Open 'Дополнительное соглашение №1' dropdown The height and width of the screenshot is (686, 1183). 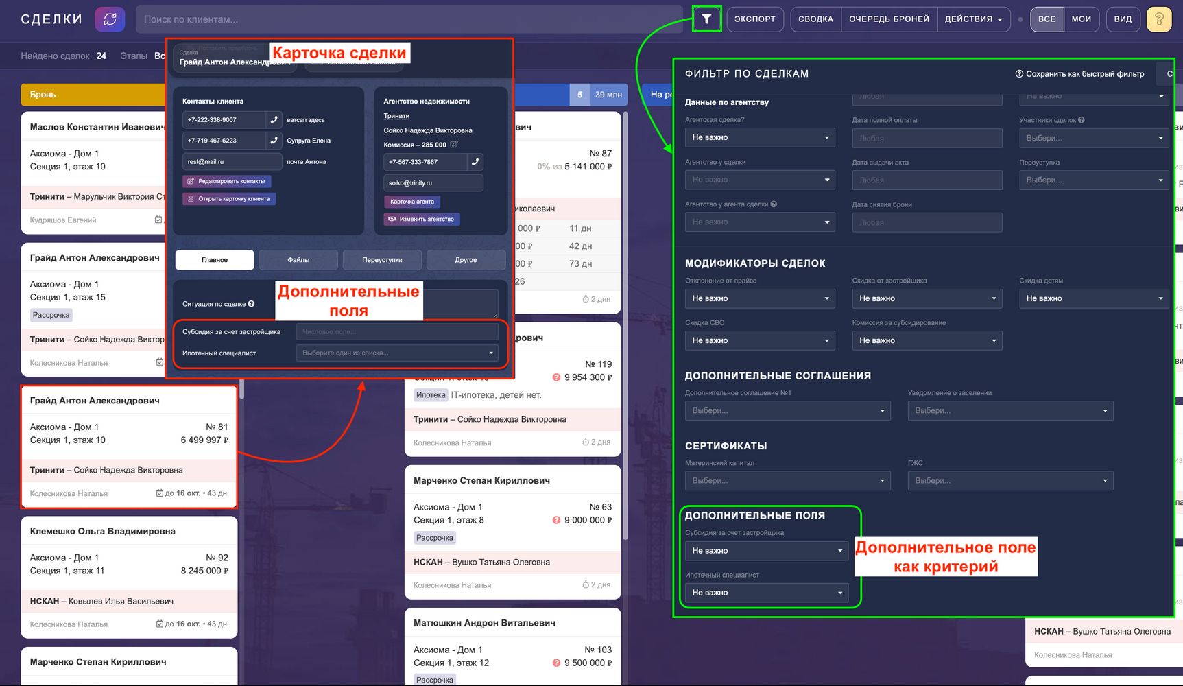[x=788, y=410]
